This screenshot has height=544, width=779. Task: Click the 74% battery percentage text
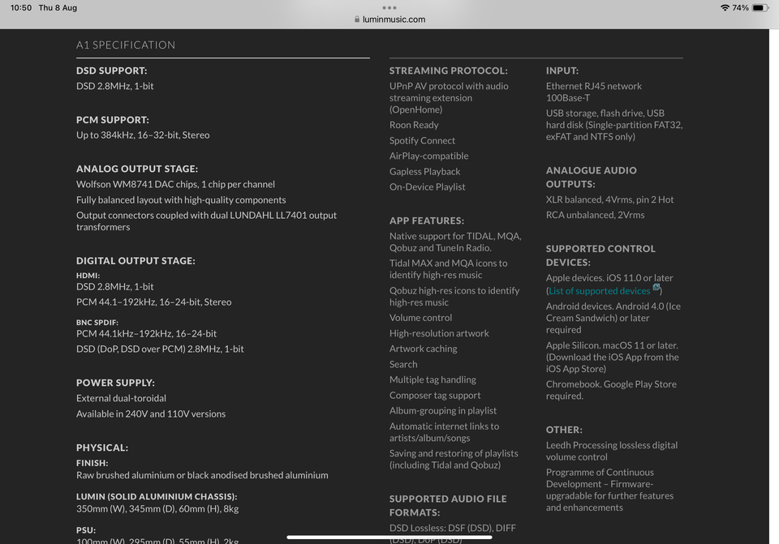click(x=740, y=7)
